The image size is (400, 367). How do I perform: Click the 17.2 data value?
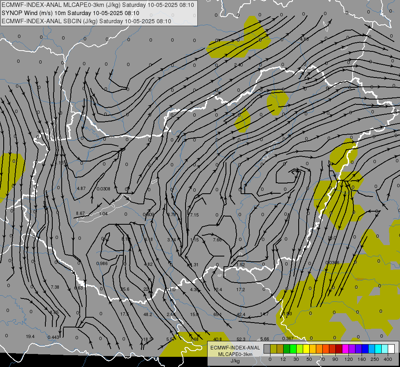(x=241, y=290)
